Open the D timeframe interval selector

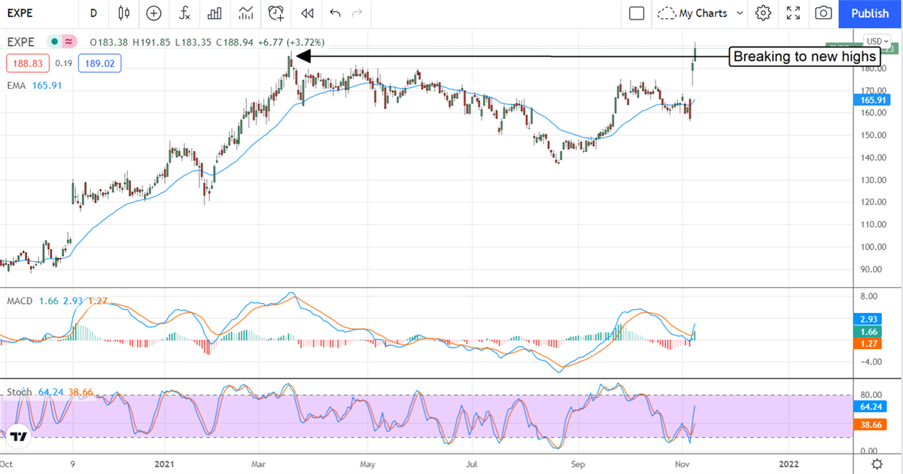click(93, 13)
